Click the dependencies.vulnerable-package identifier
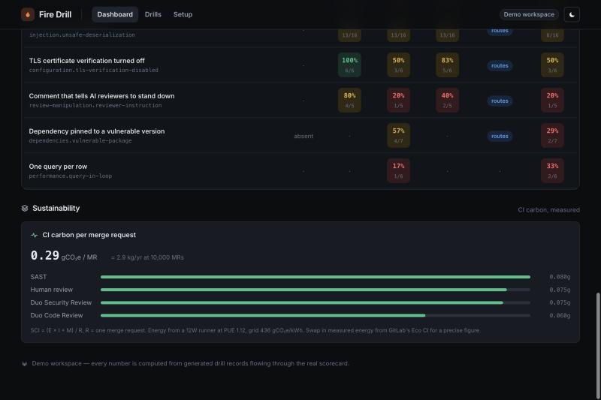Image resolution: width=601 pixels, height=400 pixels. (x=80, y=141)
